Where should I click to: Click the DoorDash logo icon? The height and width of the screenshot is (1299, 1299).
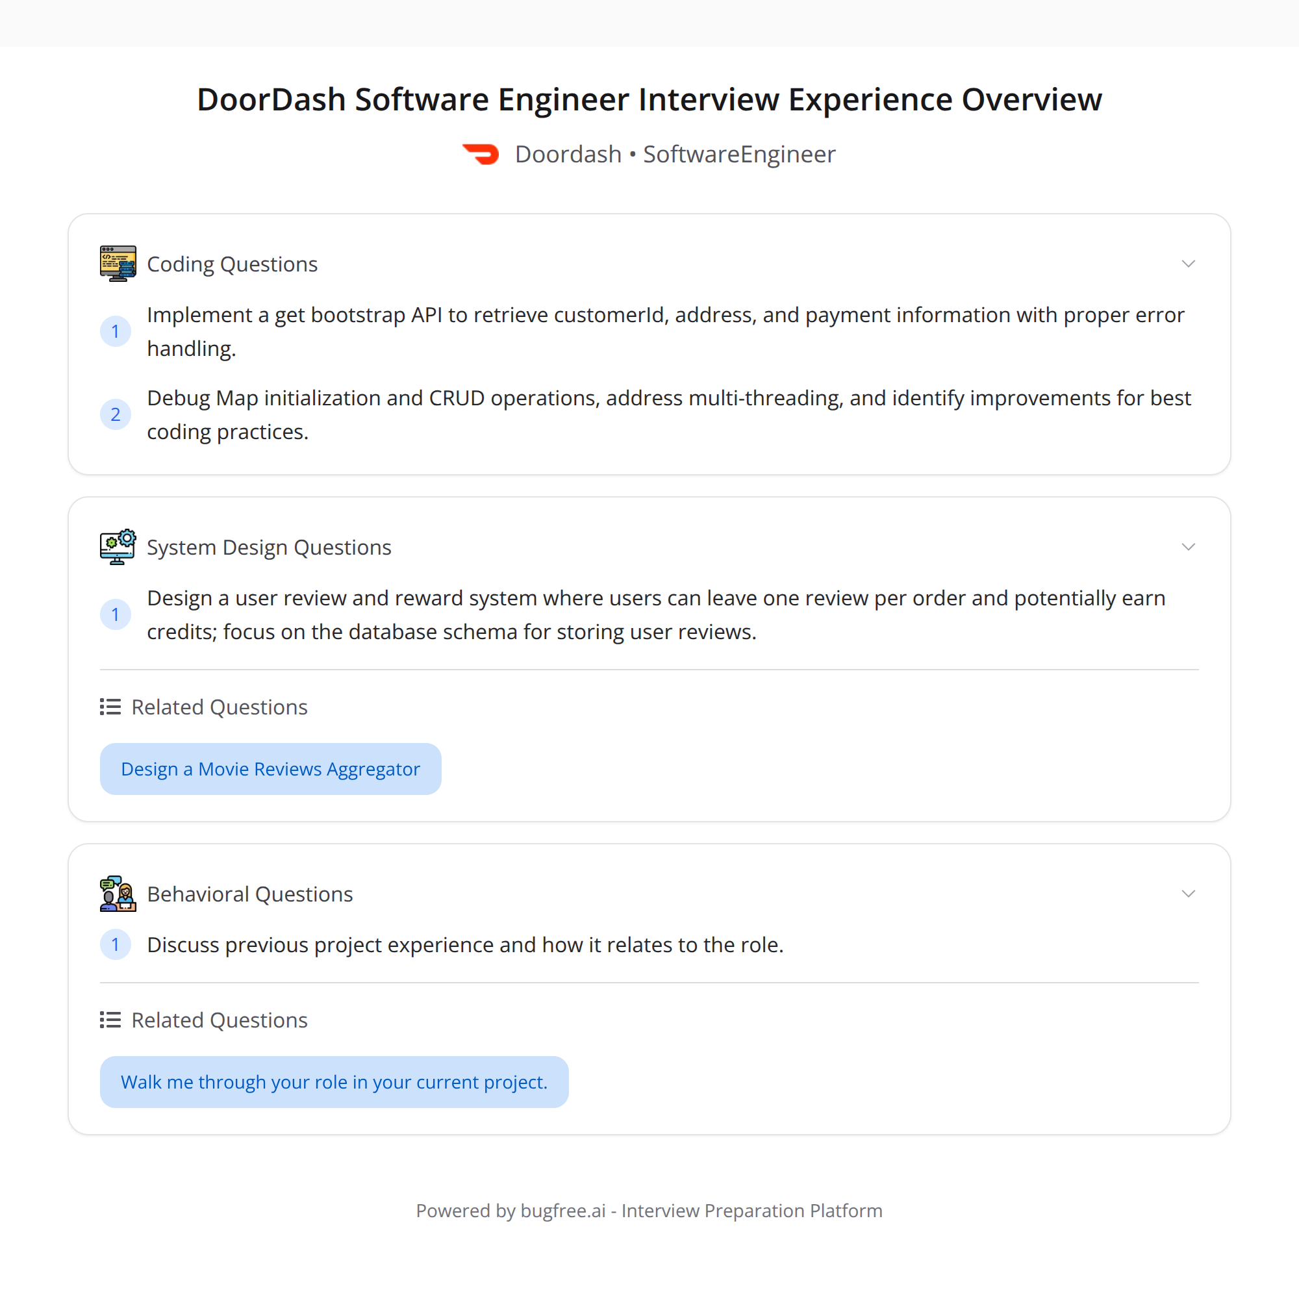point(481,154)
